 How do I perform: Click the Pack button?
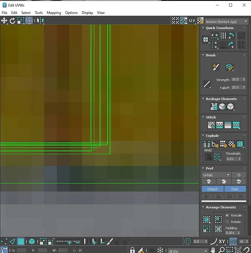[x=235, y=189]
